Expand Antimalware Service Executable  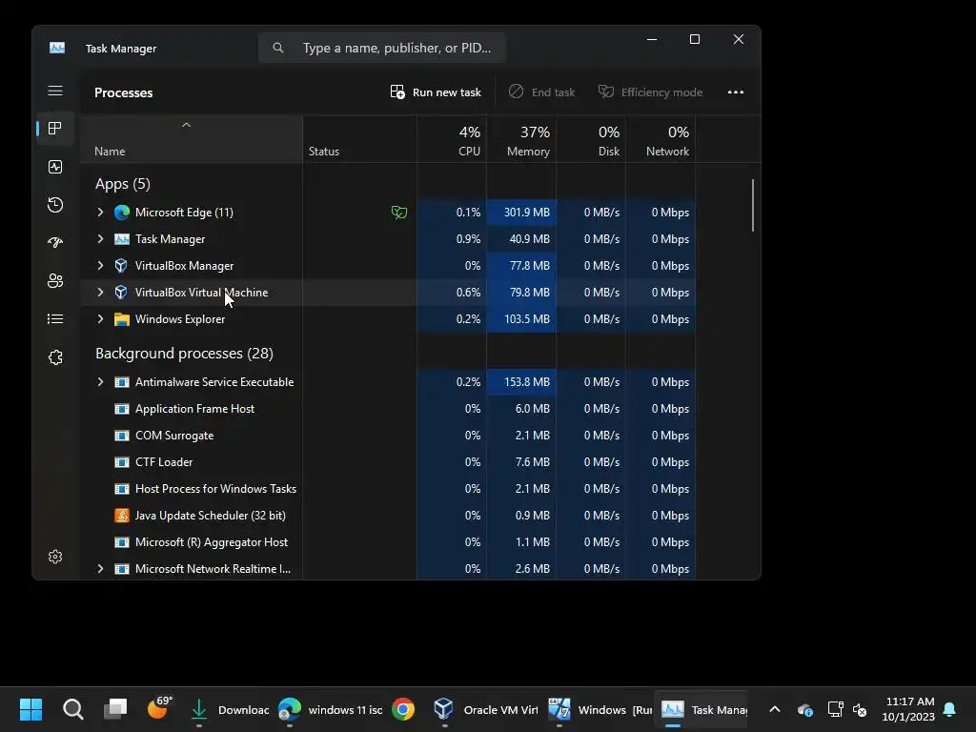coord(100,382)
